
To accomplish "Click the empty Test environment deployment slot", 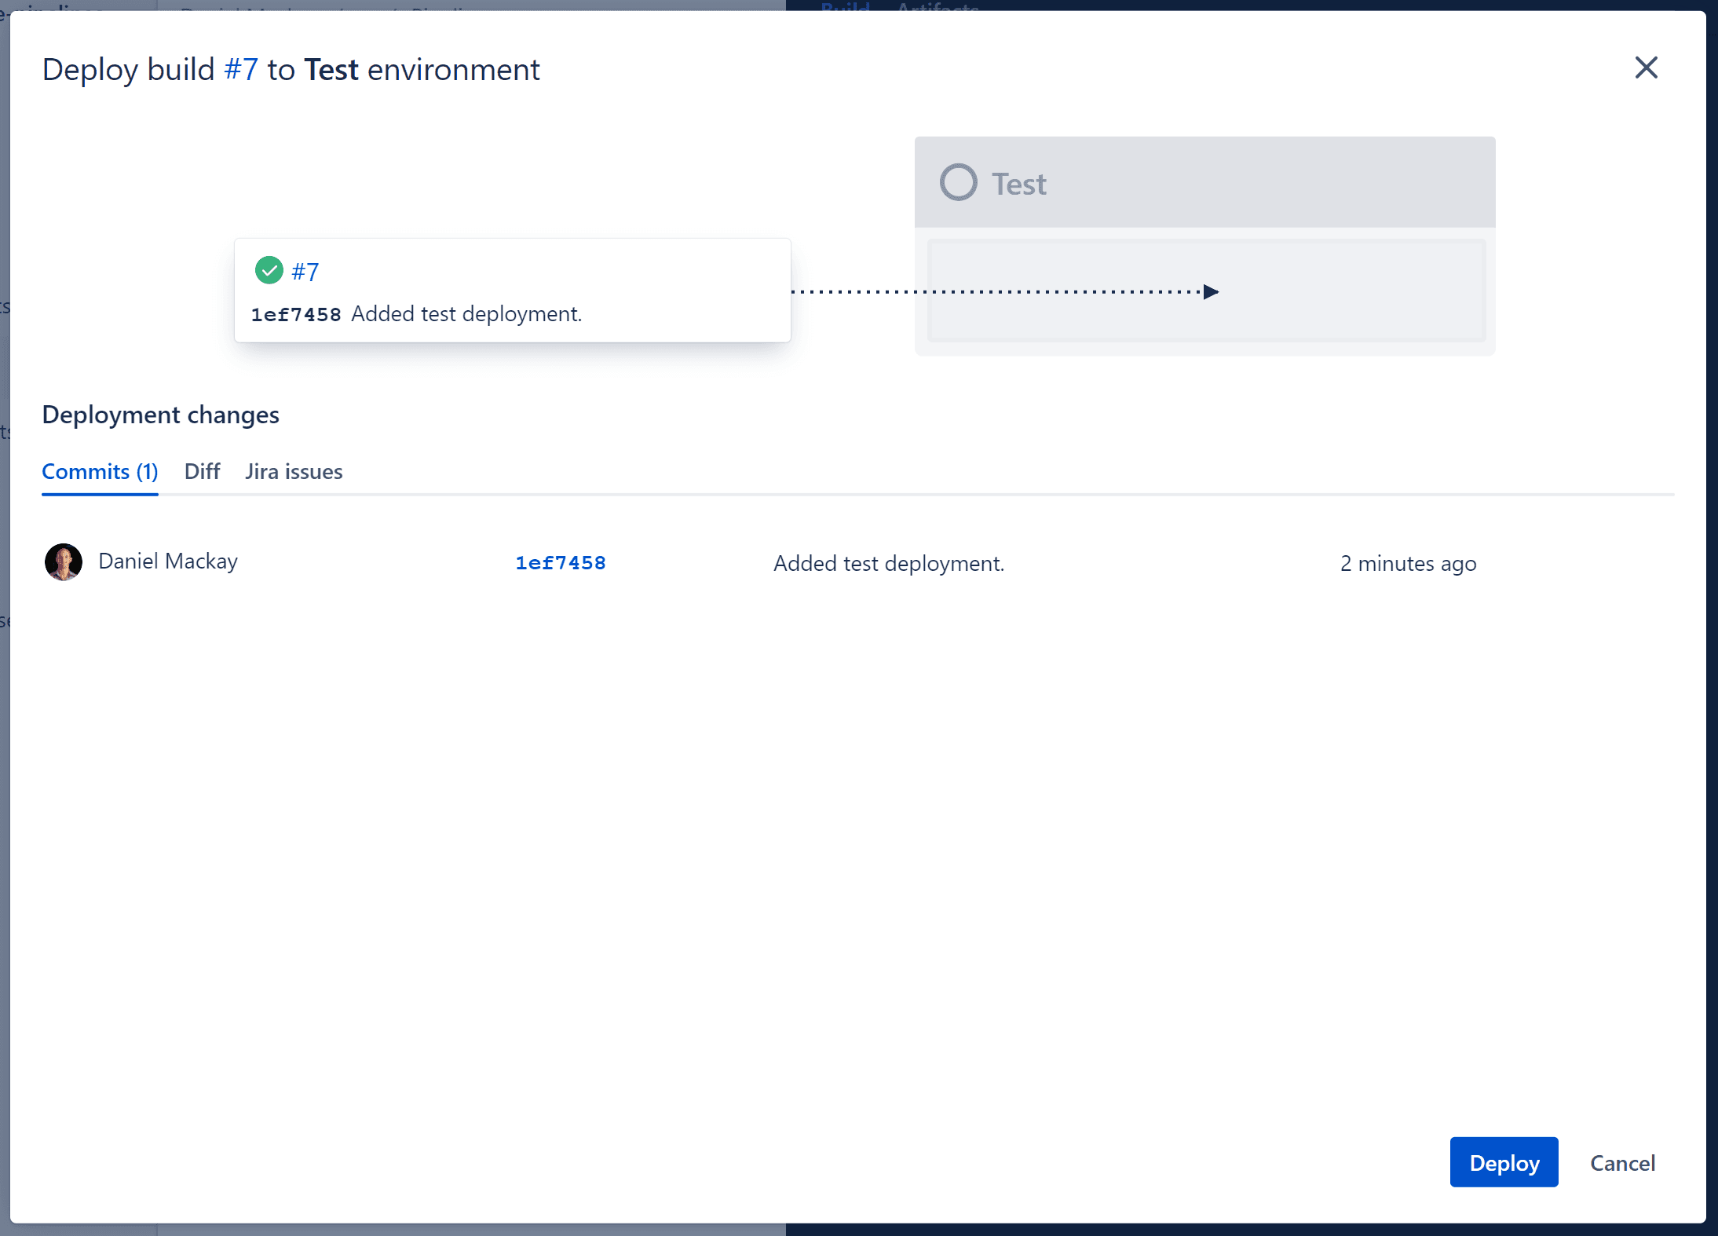I will click(x=1206, y=291).
